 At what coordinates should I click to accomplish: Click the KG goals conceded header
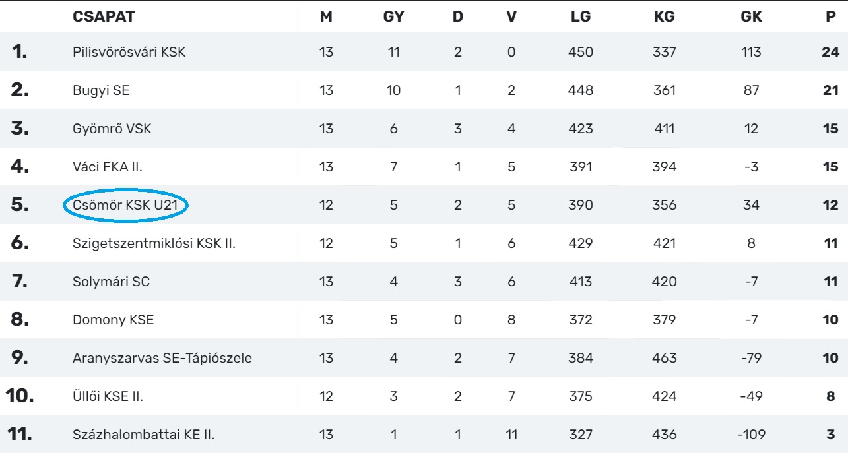tap(664, 17)
